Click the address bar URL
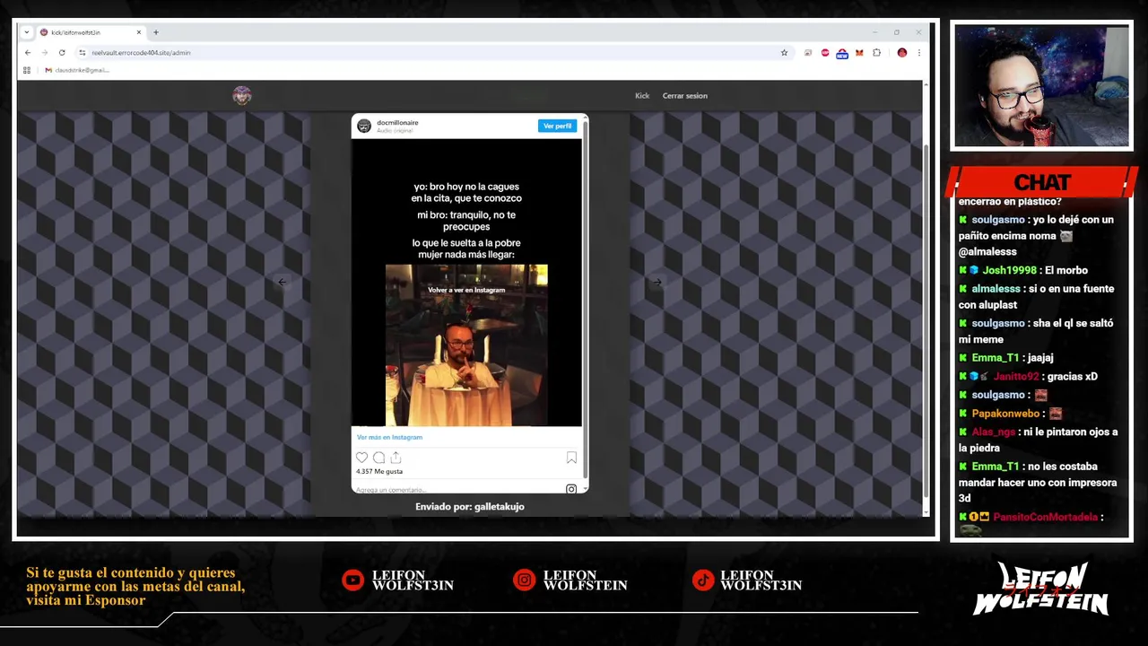1148x646 pixels. click(141, 53)
